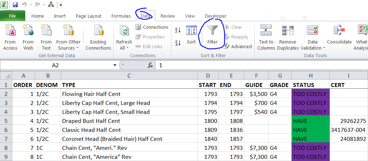Open Advanced filter options
The height and width of the screenshot is (161, 368).
click(238, 46)
